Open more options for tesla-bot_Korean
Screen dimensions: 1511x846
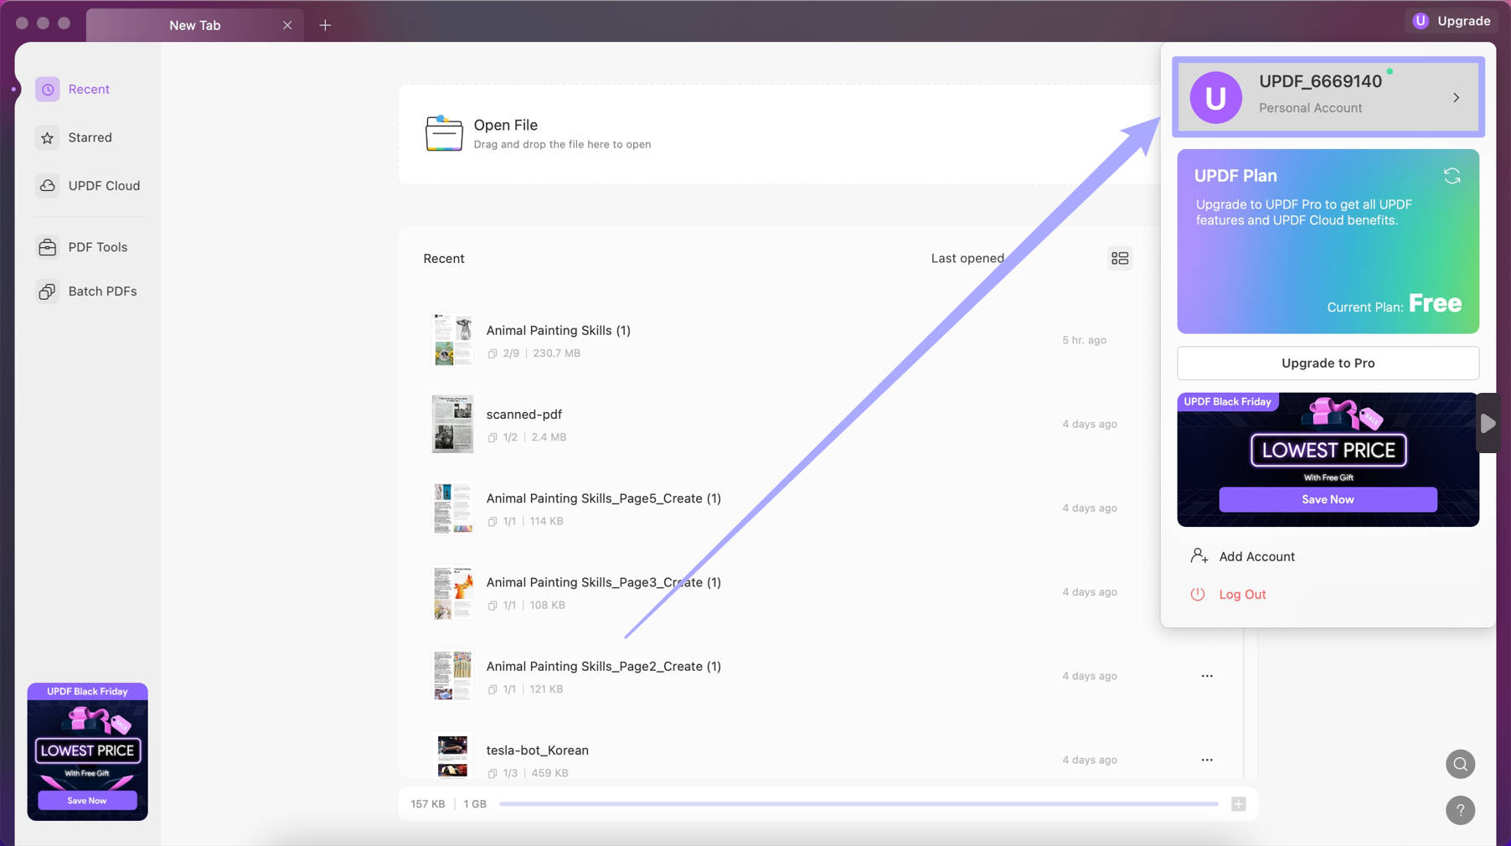[x=1207, y=760]
